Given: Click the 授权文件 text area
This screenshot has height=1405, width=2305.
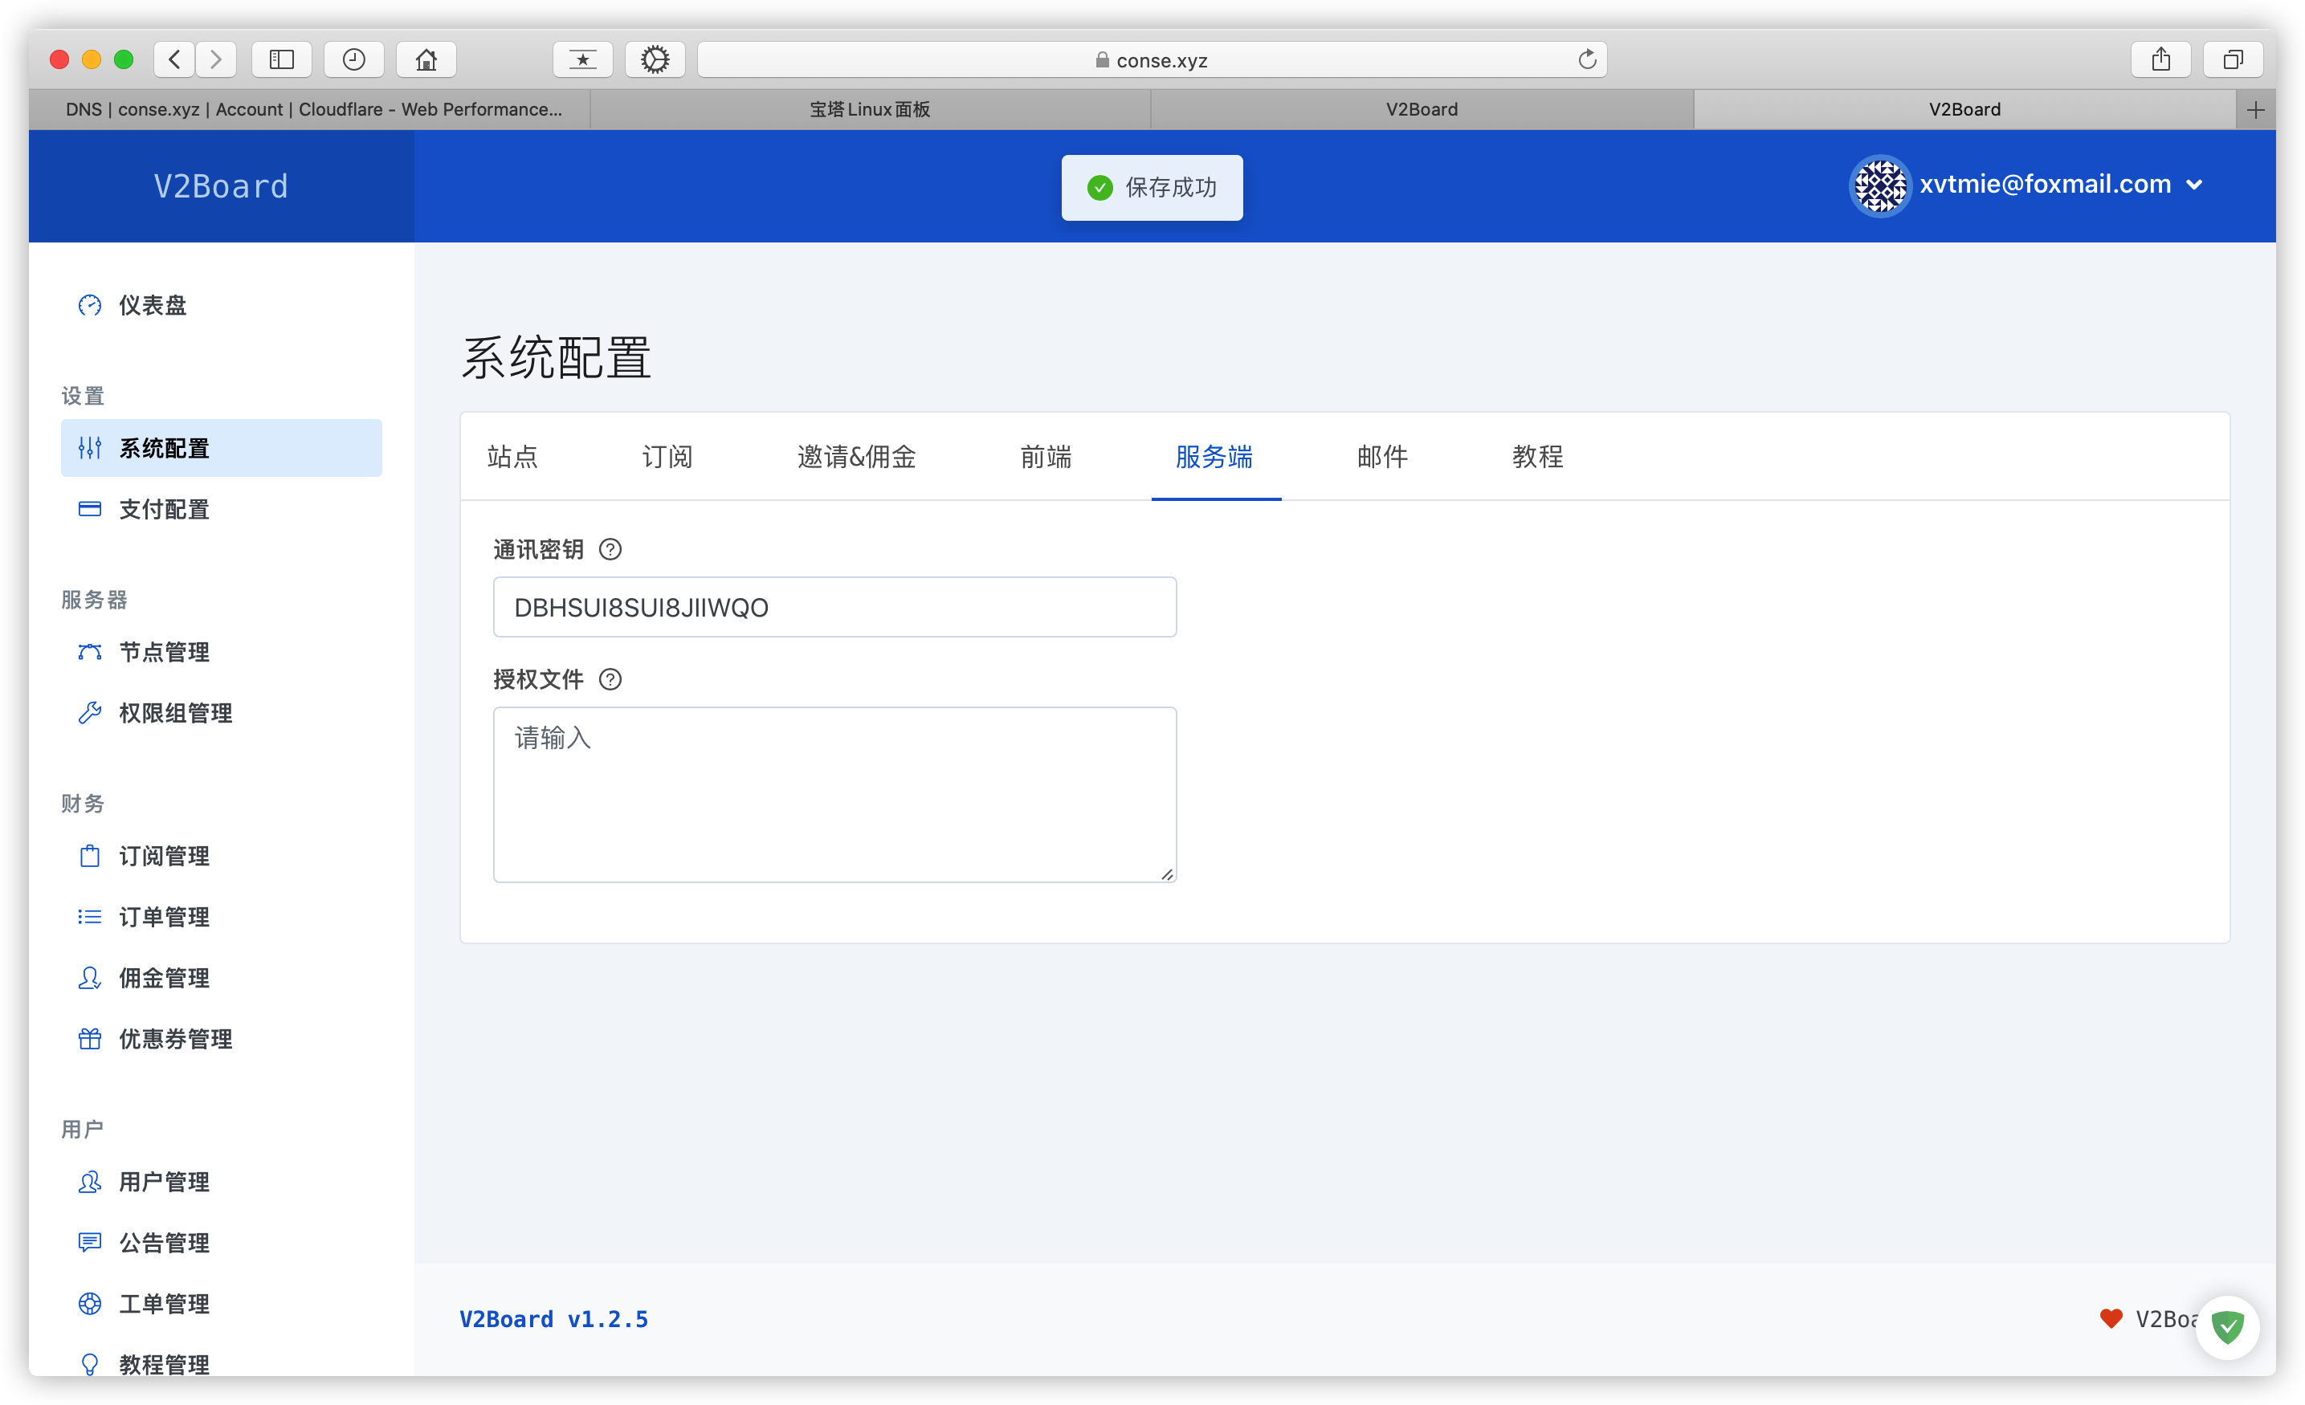Looking at the screenshot, I should click(x=834, y=794).
